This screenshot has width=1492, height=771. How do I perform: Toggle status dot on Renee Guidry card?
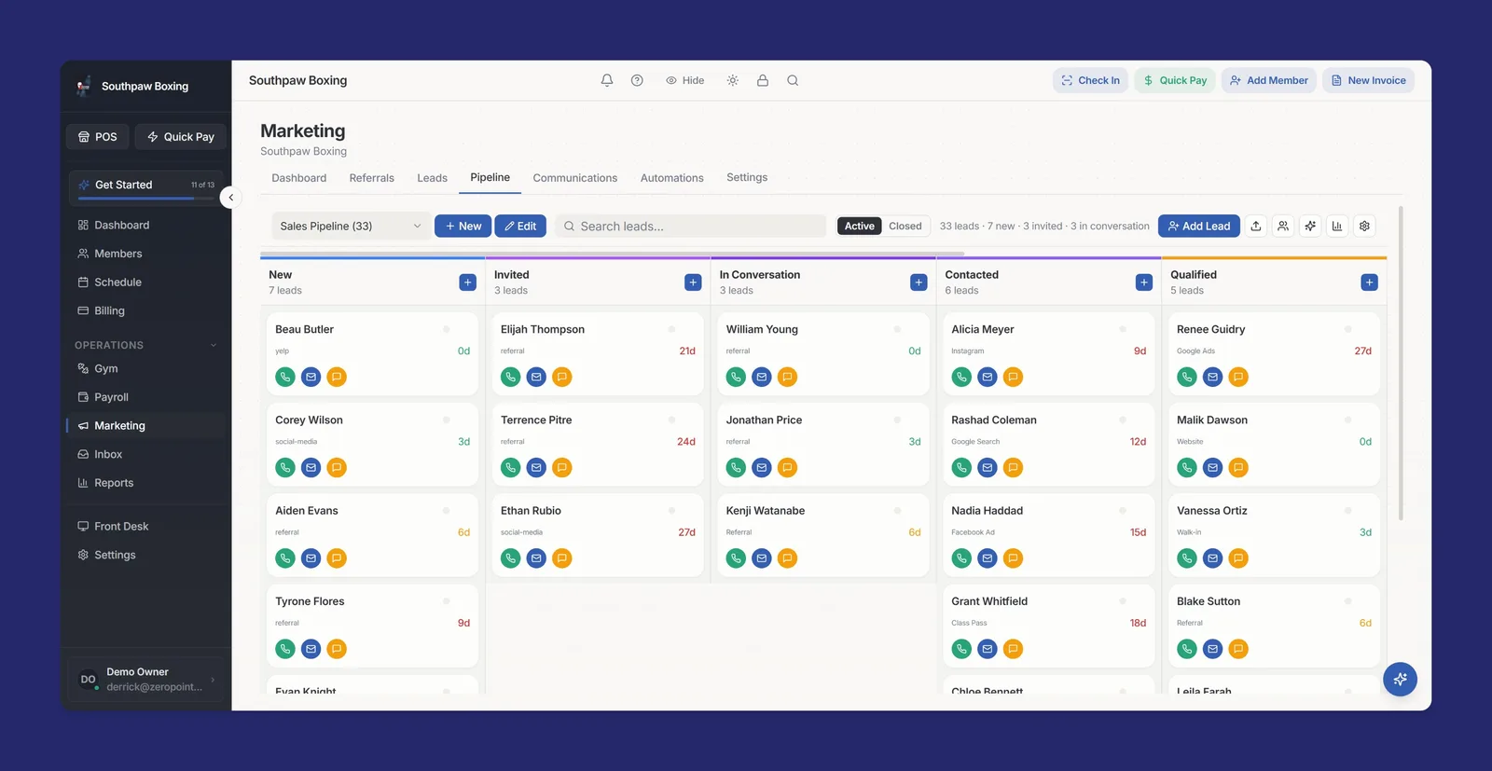click(1347, 329)
